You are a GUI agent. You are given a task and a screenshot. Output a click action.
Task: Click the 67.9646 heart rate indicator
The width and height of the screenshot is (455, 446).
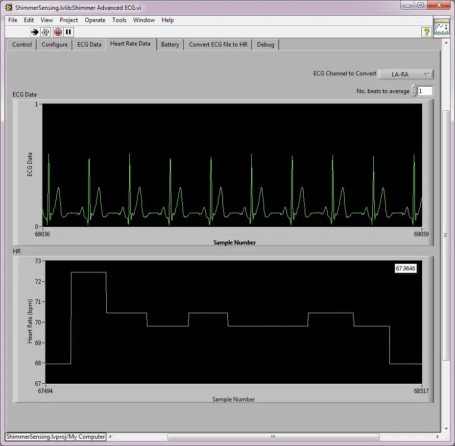click(x=406, y=268)
